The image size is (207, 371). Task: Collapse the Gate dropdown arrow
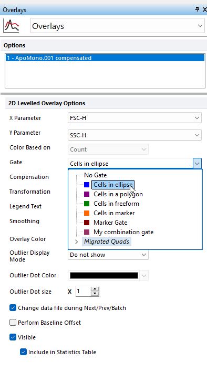pos(197,164)
